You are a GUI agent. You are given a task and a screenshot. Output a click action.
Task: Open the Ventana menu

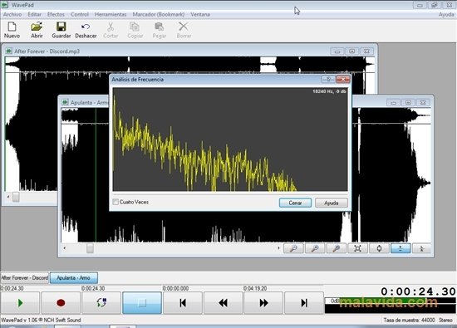(x=200, y=14)
